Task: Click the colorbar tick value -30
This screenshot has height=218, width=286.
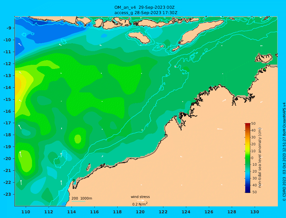Action: tap(254, 178)
